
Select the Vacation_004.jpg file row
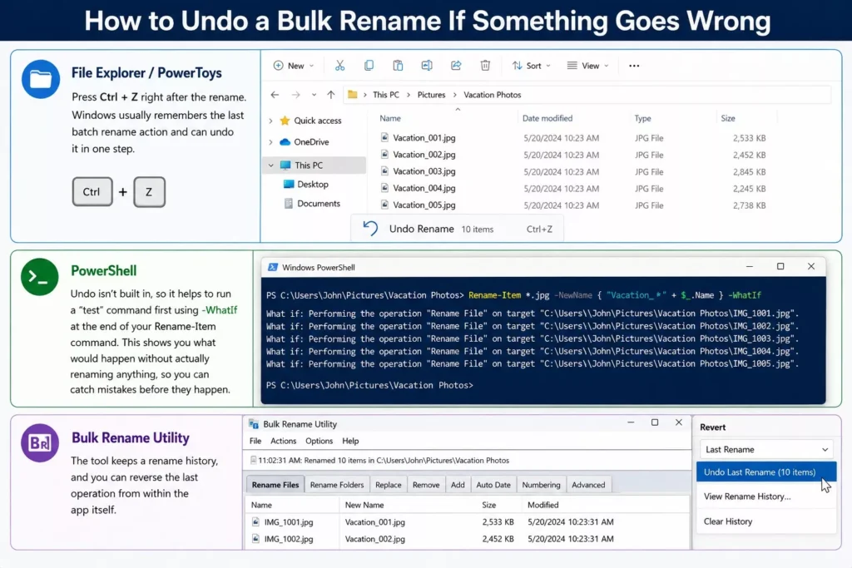(x=575, y=189)
